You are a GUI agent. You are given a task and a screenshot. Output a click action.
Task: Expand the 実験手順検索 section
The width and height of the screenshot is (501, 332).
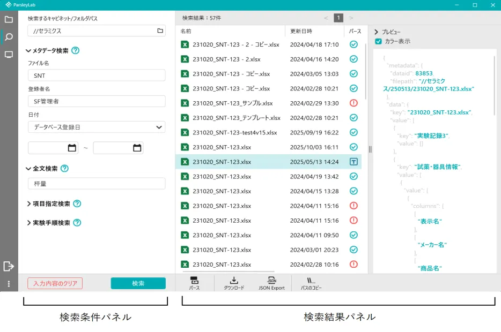[x=29, y=223]
